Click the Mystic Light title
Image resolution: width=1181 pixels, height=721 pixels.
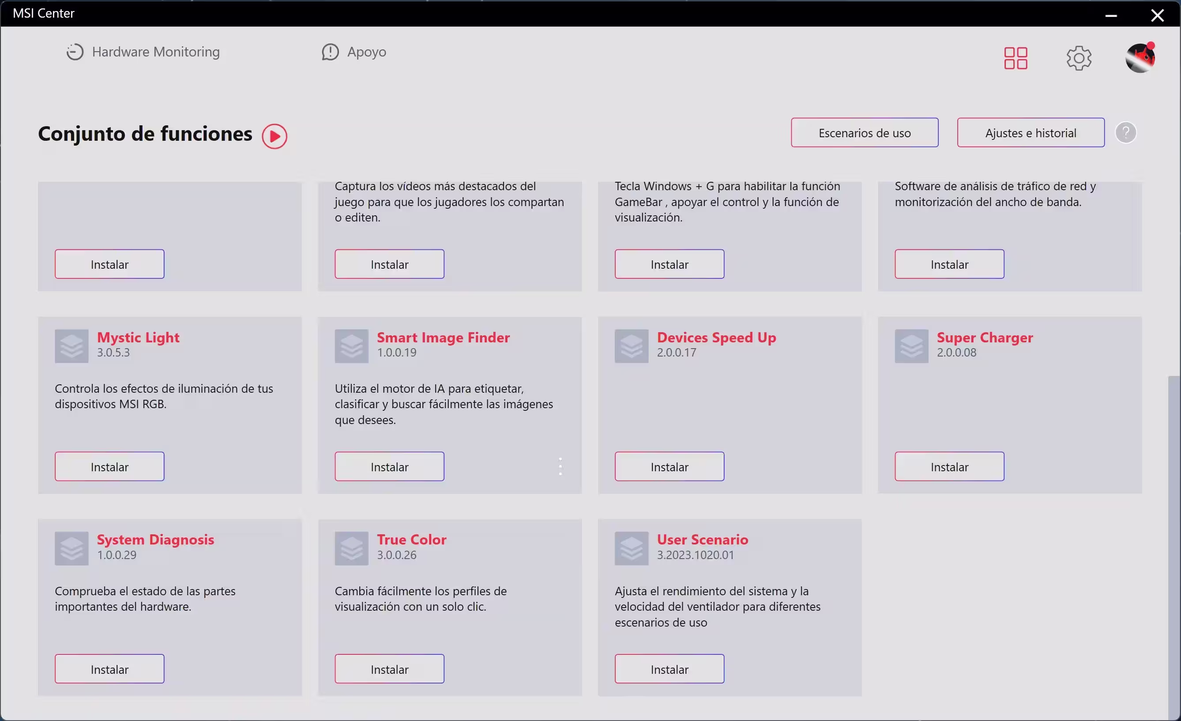click(138, 337)
